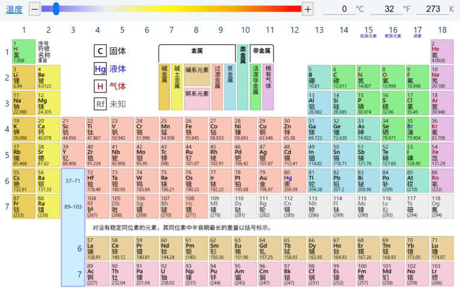Open the Oganesson (Og) element cell

[x=442, y=206]
